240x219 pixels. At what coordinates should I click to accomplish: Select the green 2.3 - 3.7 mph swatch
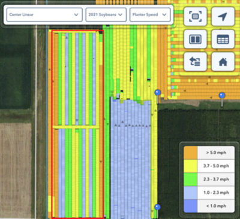190,180
